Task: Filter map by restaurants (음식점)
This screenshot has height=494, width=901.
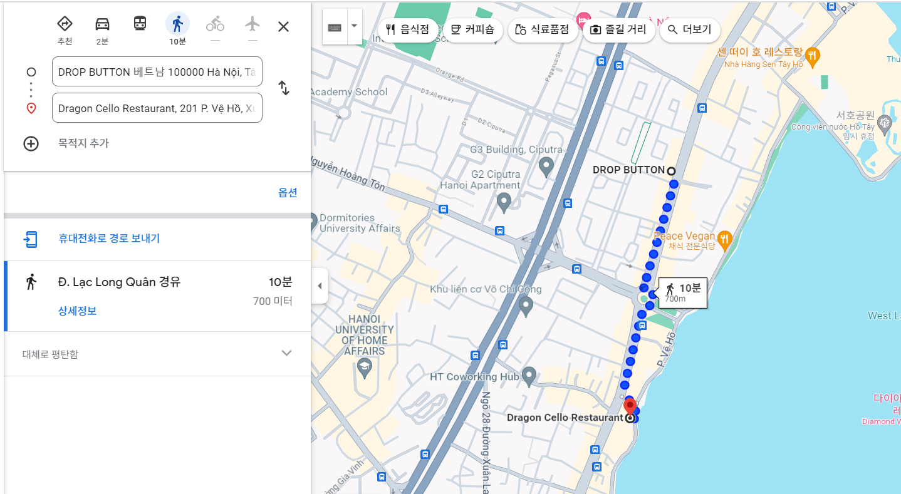Action: pyautogui.click(x=408, y=29)
